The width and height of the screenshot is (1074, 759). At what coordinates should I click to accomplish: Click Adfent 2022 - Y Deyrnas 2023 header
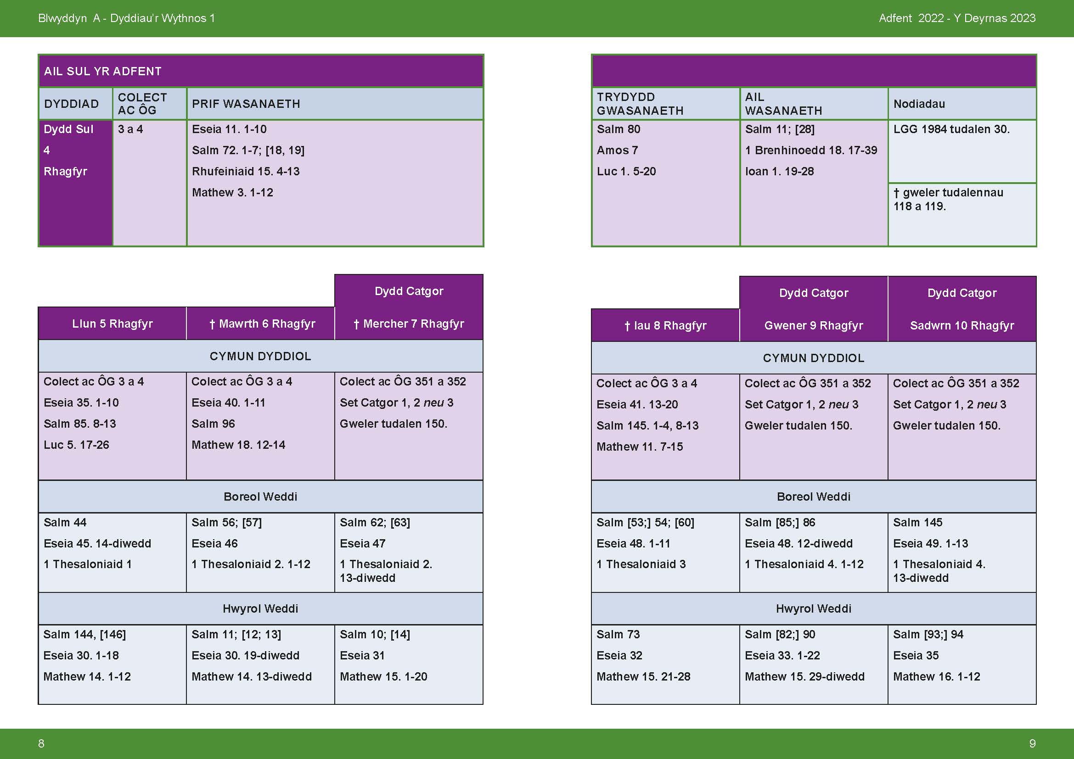pyautogui.click(x=957, y=18)
